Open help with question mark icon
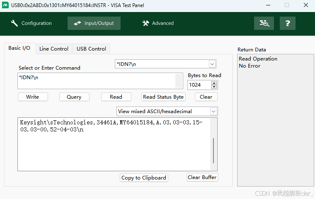The width and height of the screenshot is (315, 199). pyautogui.click(x=288, y=23)
